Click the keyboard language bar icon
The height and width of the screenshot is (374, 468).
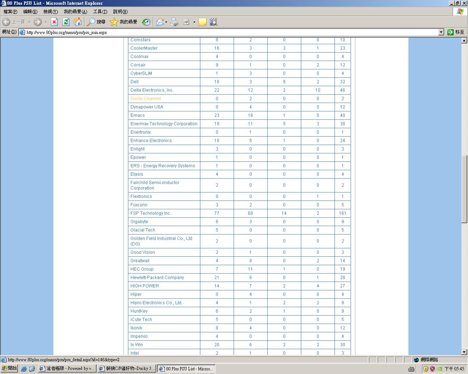click(x=411, y=369)
